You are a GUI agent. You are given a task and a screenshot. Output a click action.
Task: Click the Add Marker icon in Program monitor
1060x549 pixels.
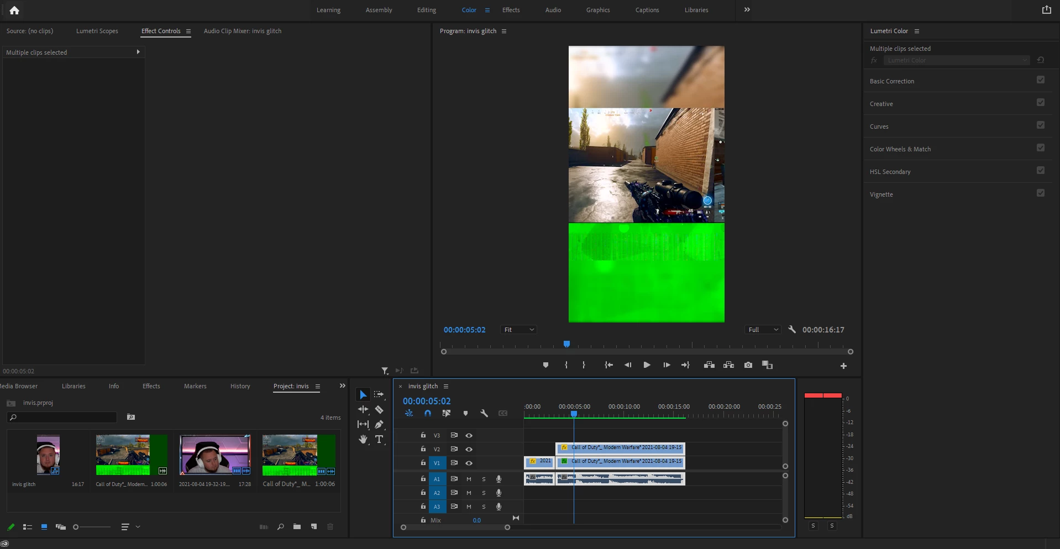(x=545, y=365)
